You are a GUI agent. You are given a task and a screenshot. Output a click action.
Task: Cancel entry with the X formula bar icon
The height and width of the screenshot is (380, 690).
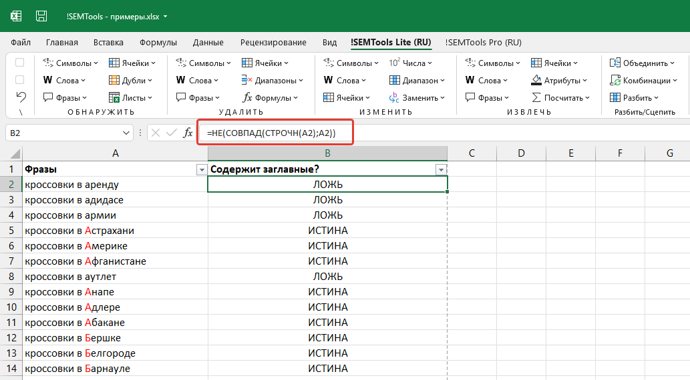pos(156,133)
